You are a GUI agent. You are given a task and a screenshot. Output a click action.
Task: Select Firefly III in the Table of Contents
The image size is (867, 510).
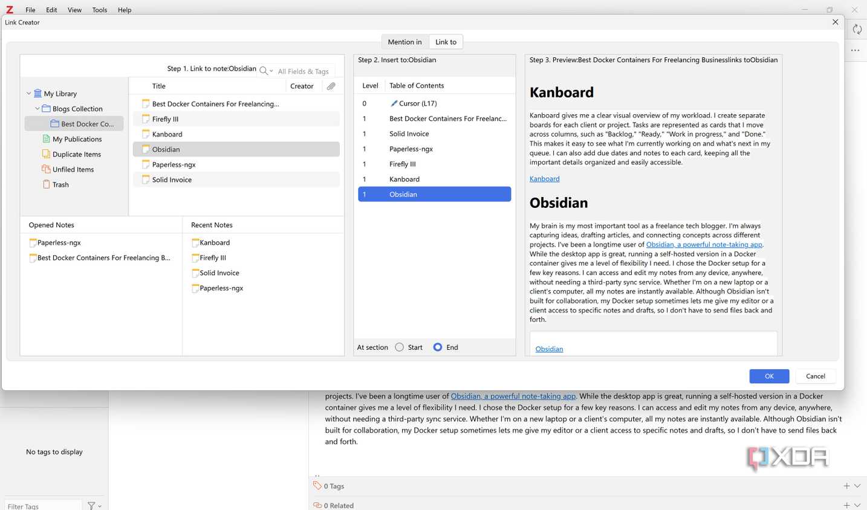[x=435, y=164]
